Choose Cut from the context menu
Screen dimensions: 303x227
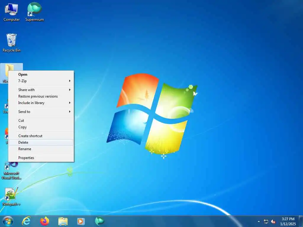point(41,121)
